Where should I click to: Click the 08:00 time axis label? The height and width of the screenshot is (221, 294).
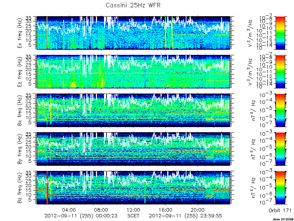coord(101,210)
